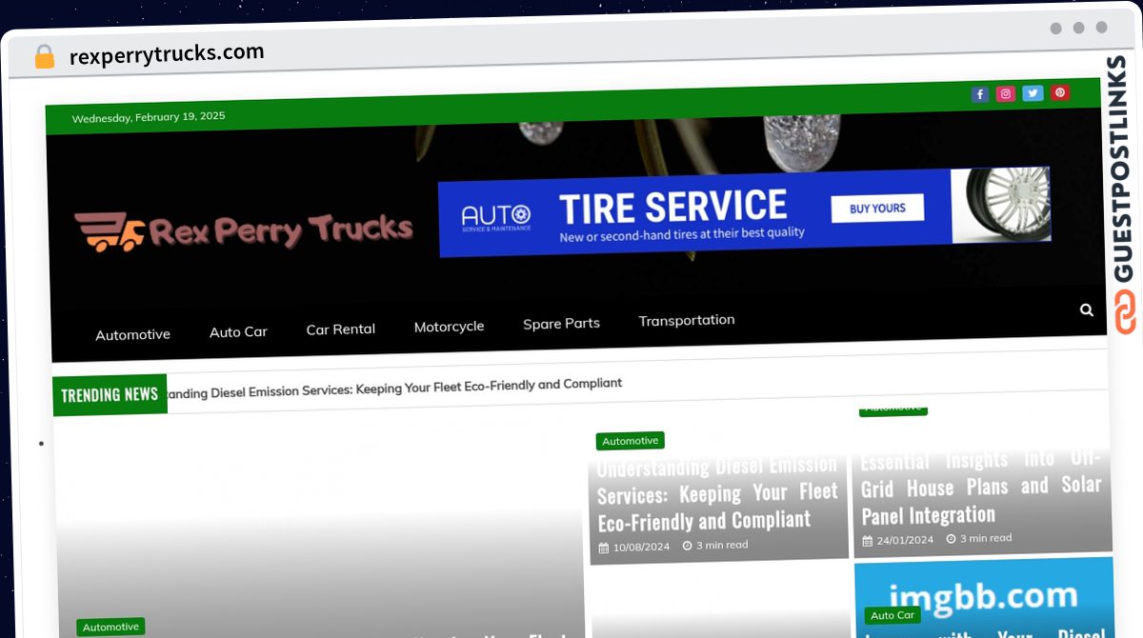Click the TRENDING NEWS label
Image resolution: width=1143 pixels, height=638 pixels.
click(110, 394)
